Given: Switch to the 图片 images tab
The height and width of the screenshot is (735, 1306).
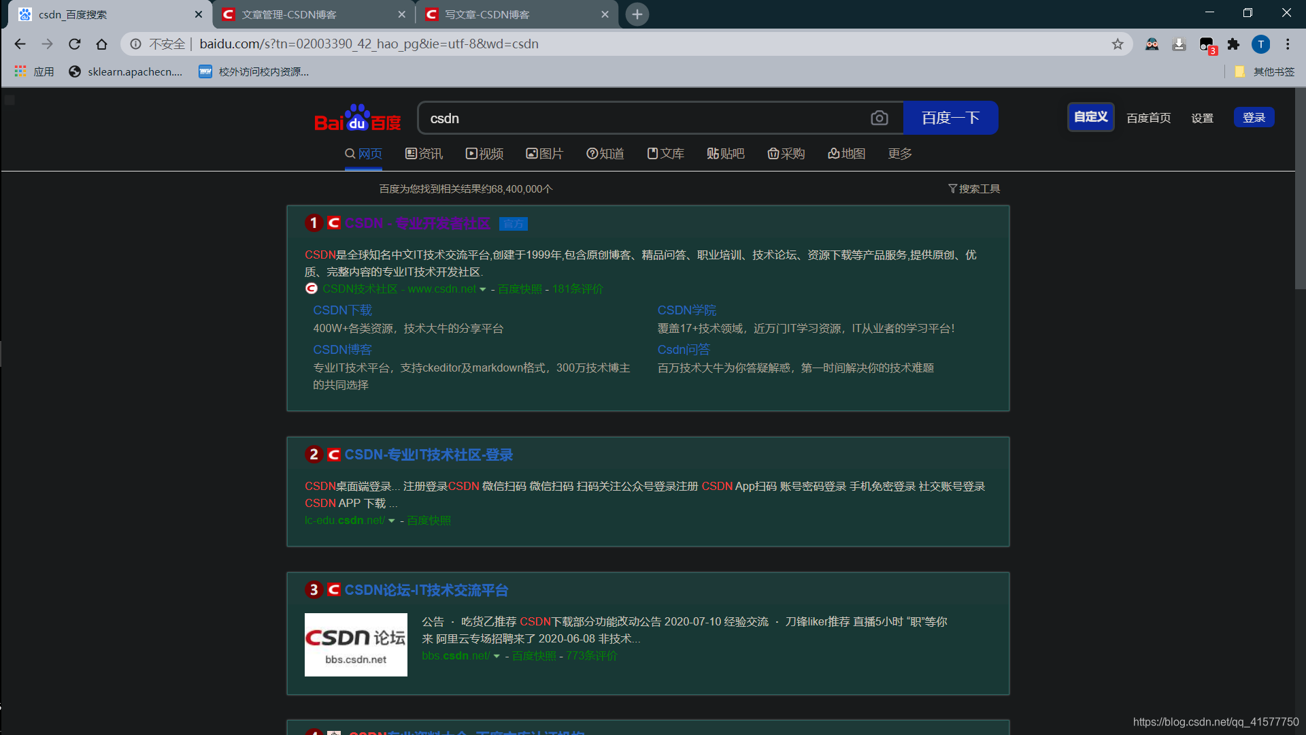Looking at the screenshot, I should tap(545, 154).
